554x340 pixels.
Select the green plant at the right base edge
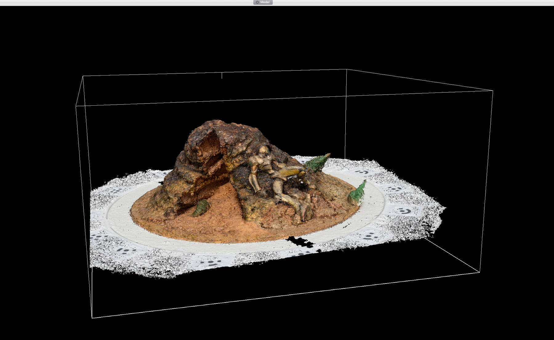pyautogui.click(x=358, y=192)
